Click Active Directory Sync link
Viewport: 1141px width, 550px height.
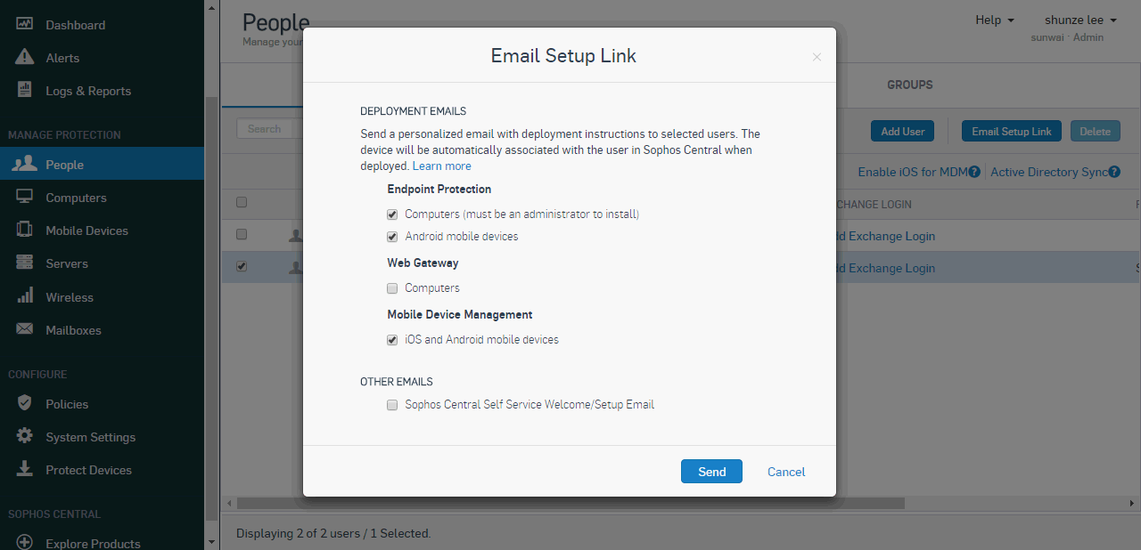pyautogui.click(x=1048, y=172)
